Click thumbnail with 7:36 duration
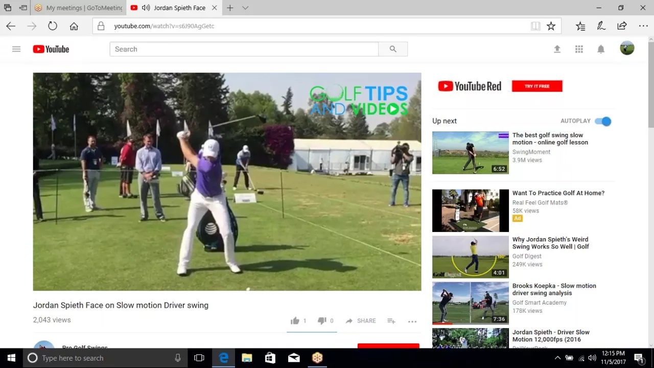The image size is (654, 368). (471, 303)
